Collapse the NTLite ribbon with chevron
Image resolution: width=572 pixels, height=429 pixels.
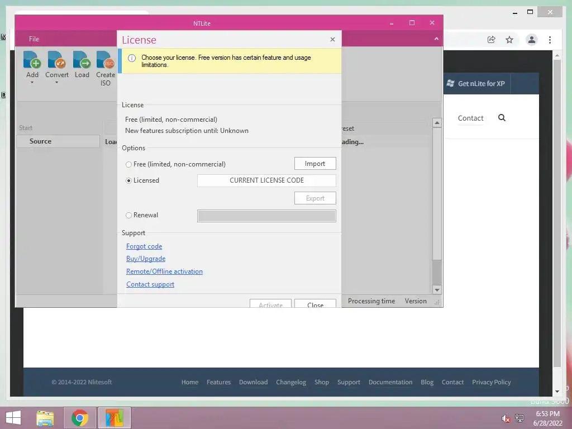pyautogui.click(x=436, y=39)
